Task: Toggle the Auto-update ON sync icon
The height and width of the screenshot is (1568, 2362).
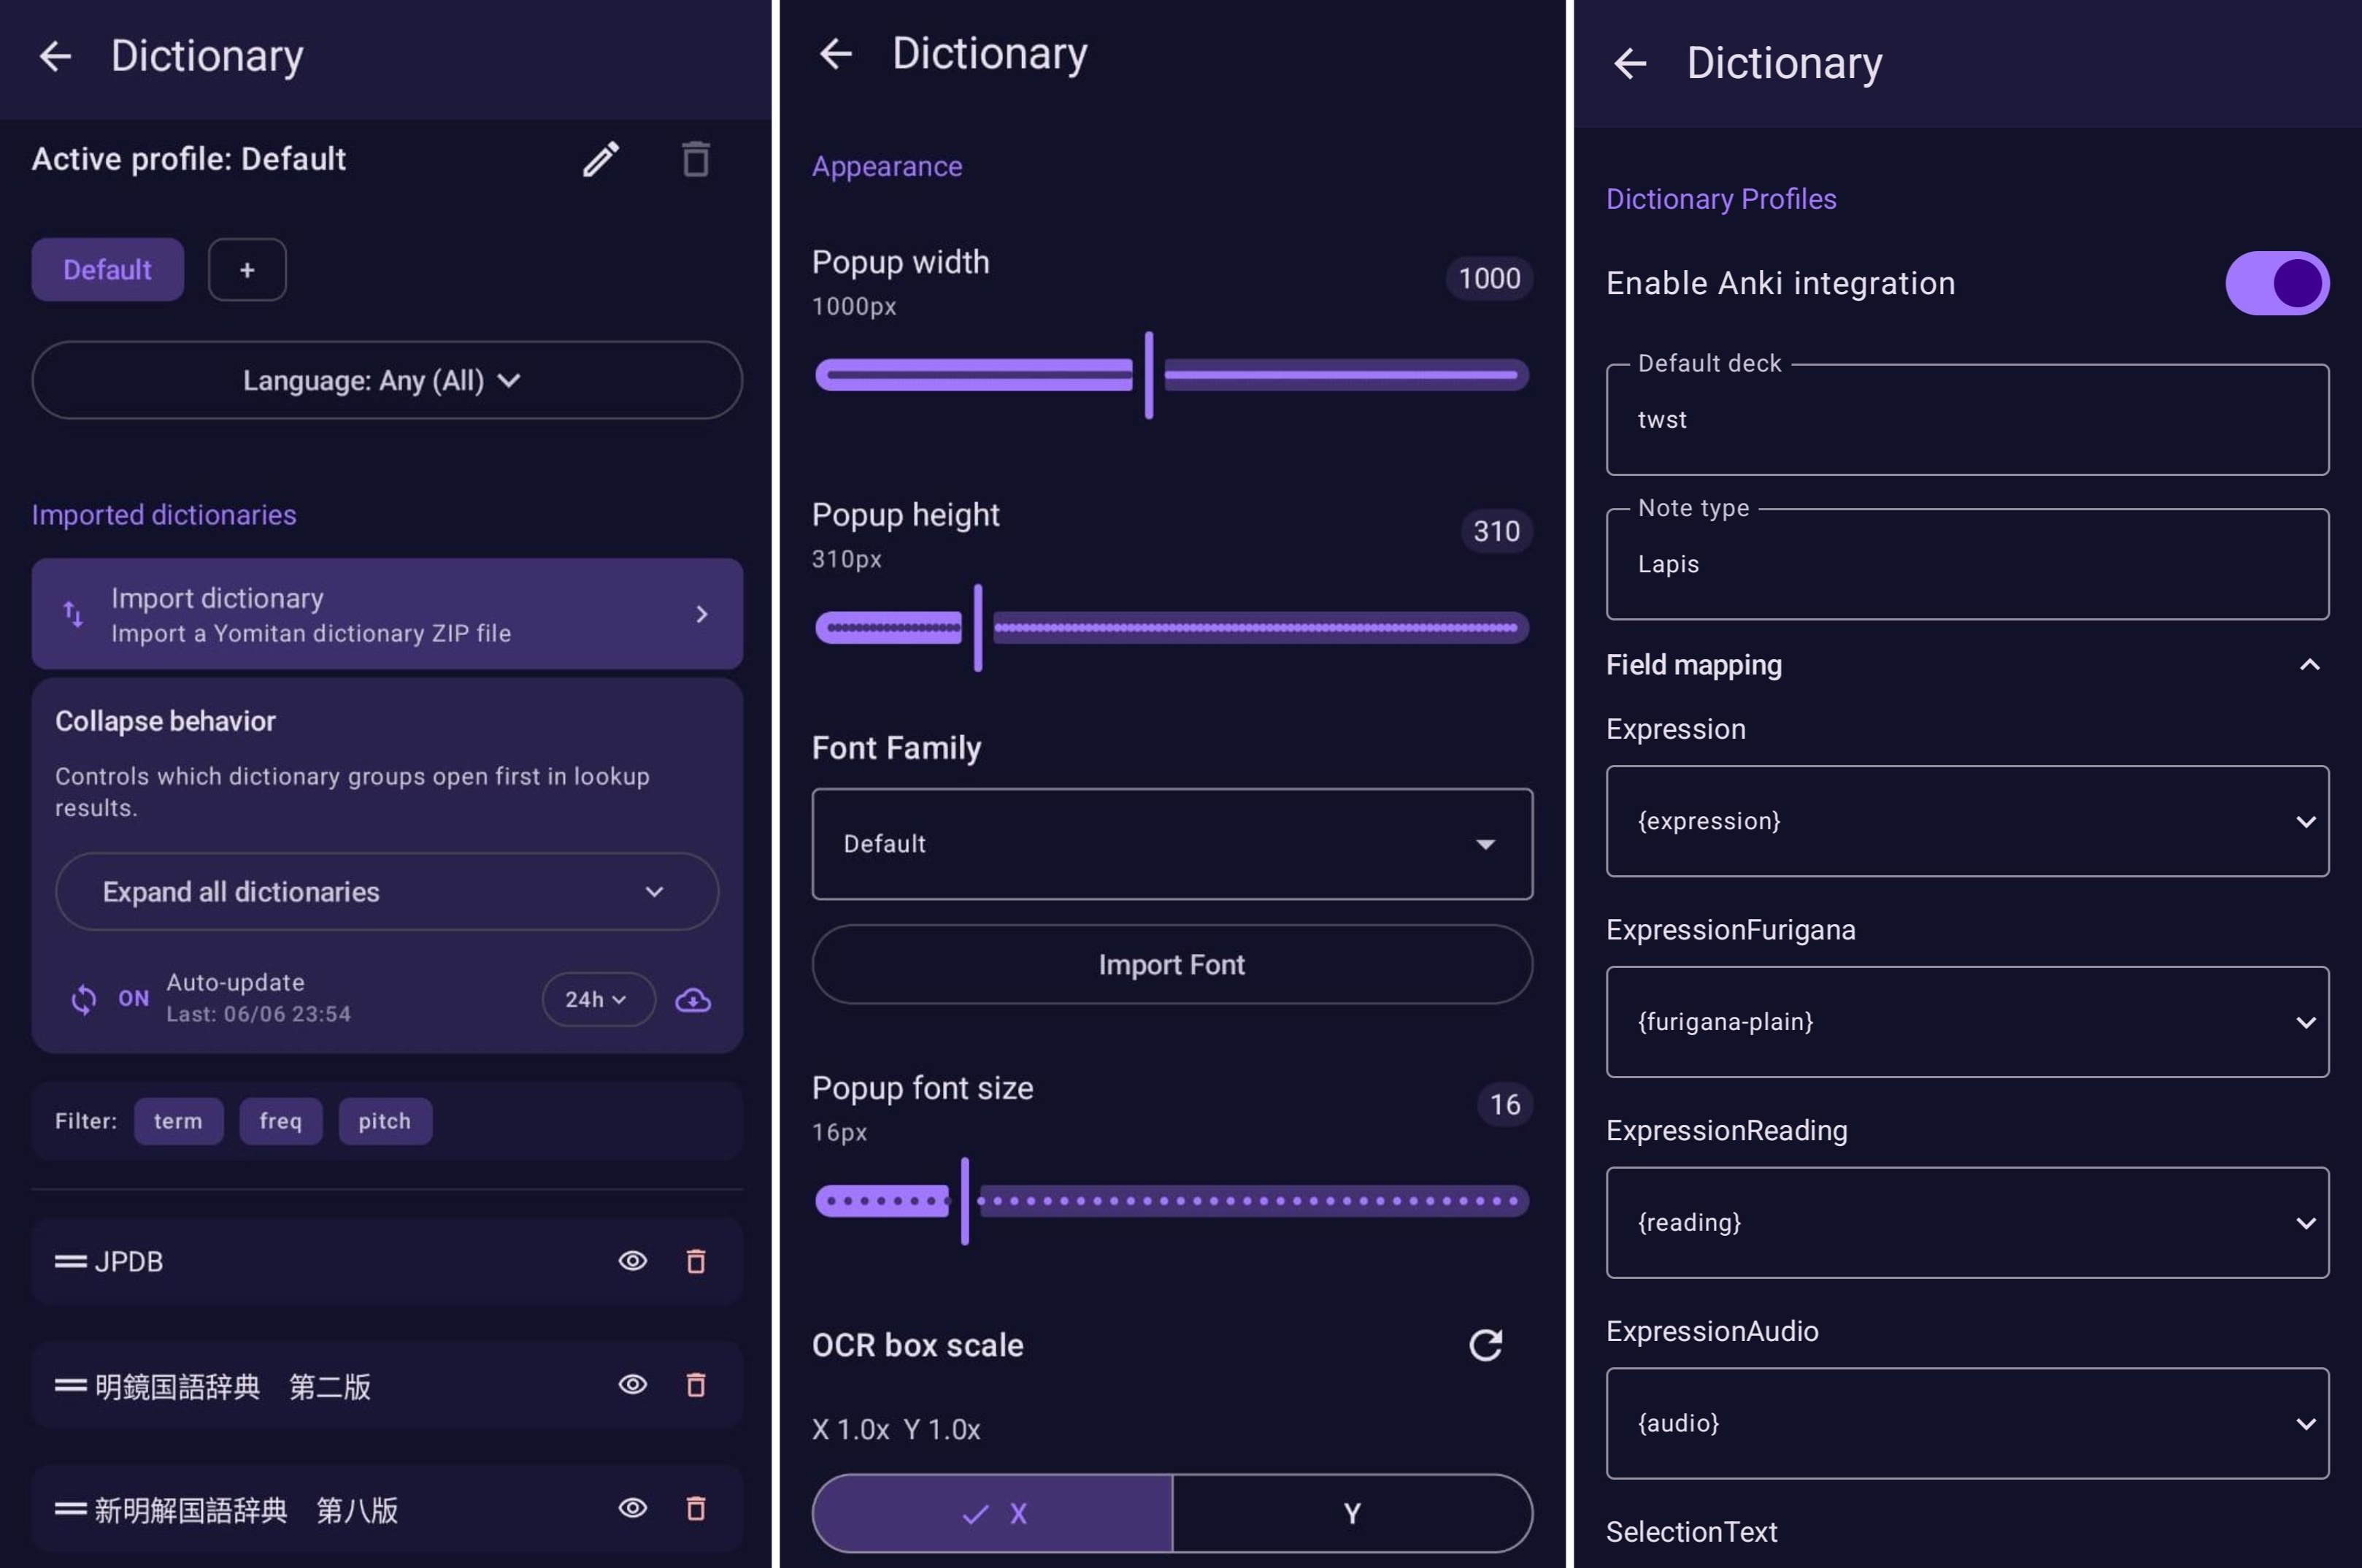Action: (x=84, y=999)
